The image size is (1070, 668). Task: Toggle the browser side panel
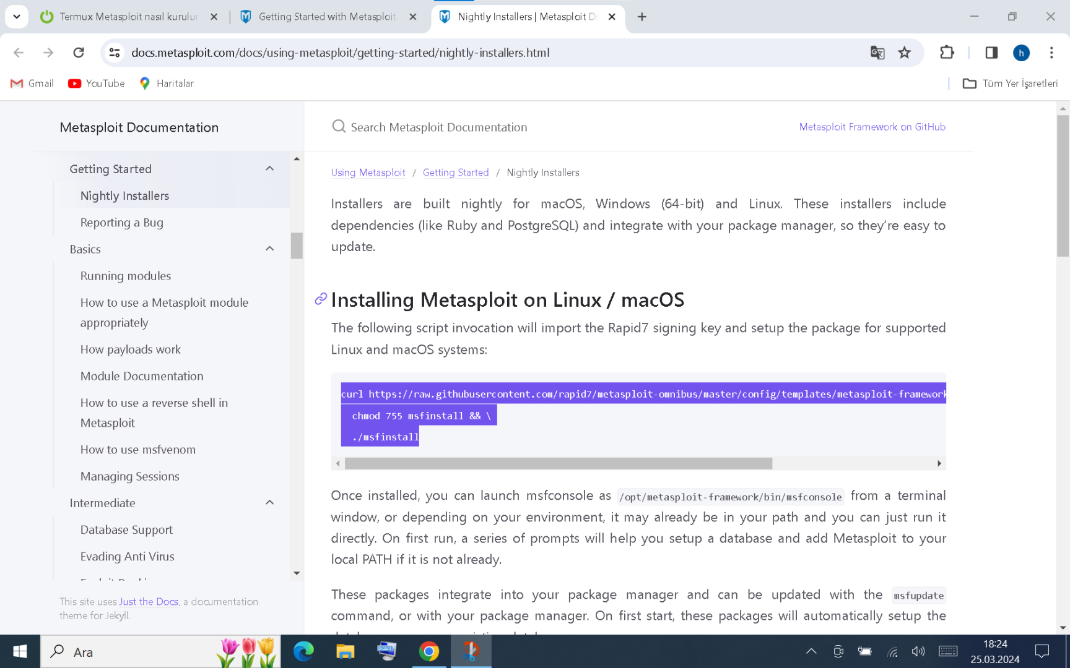(x=991, y=53)
